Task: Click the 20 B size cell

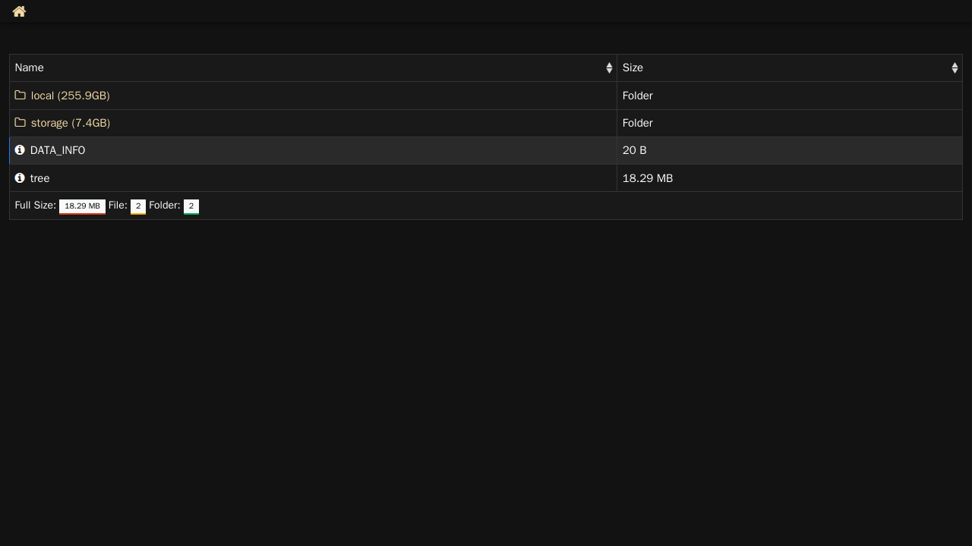Action: point(790,150)
